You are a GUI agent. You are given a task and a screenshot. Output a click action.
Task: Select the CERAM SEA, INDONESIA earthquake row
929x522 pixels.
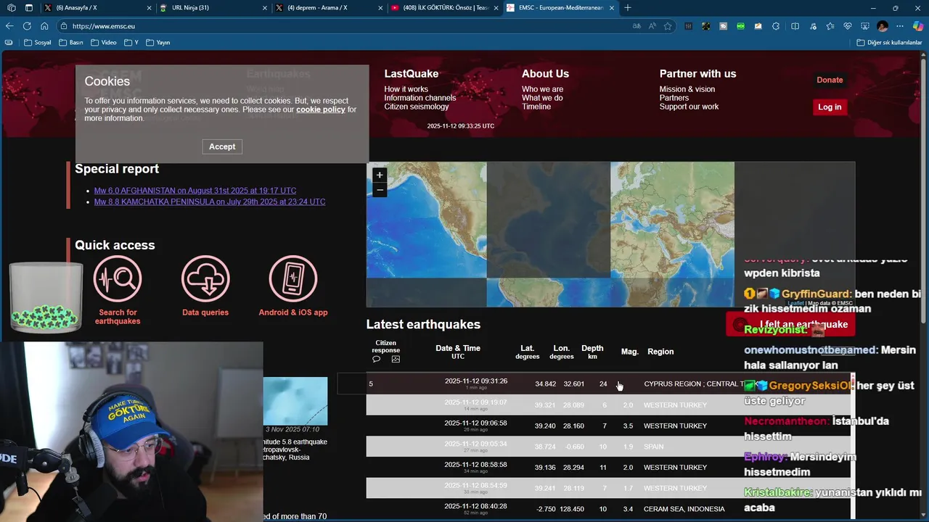tap(610, 509)
